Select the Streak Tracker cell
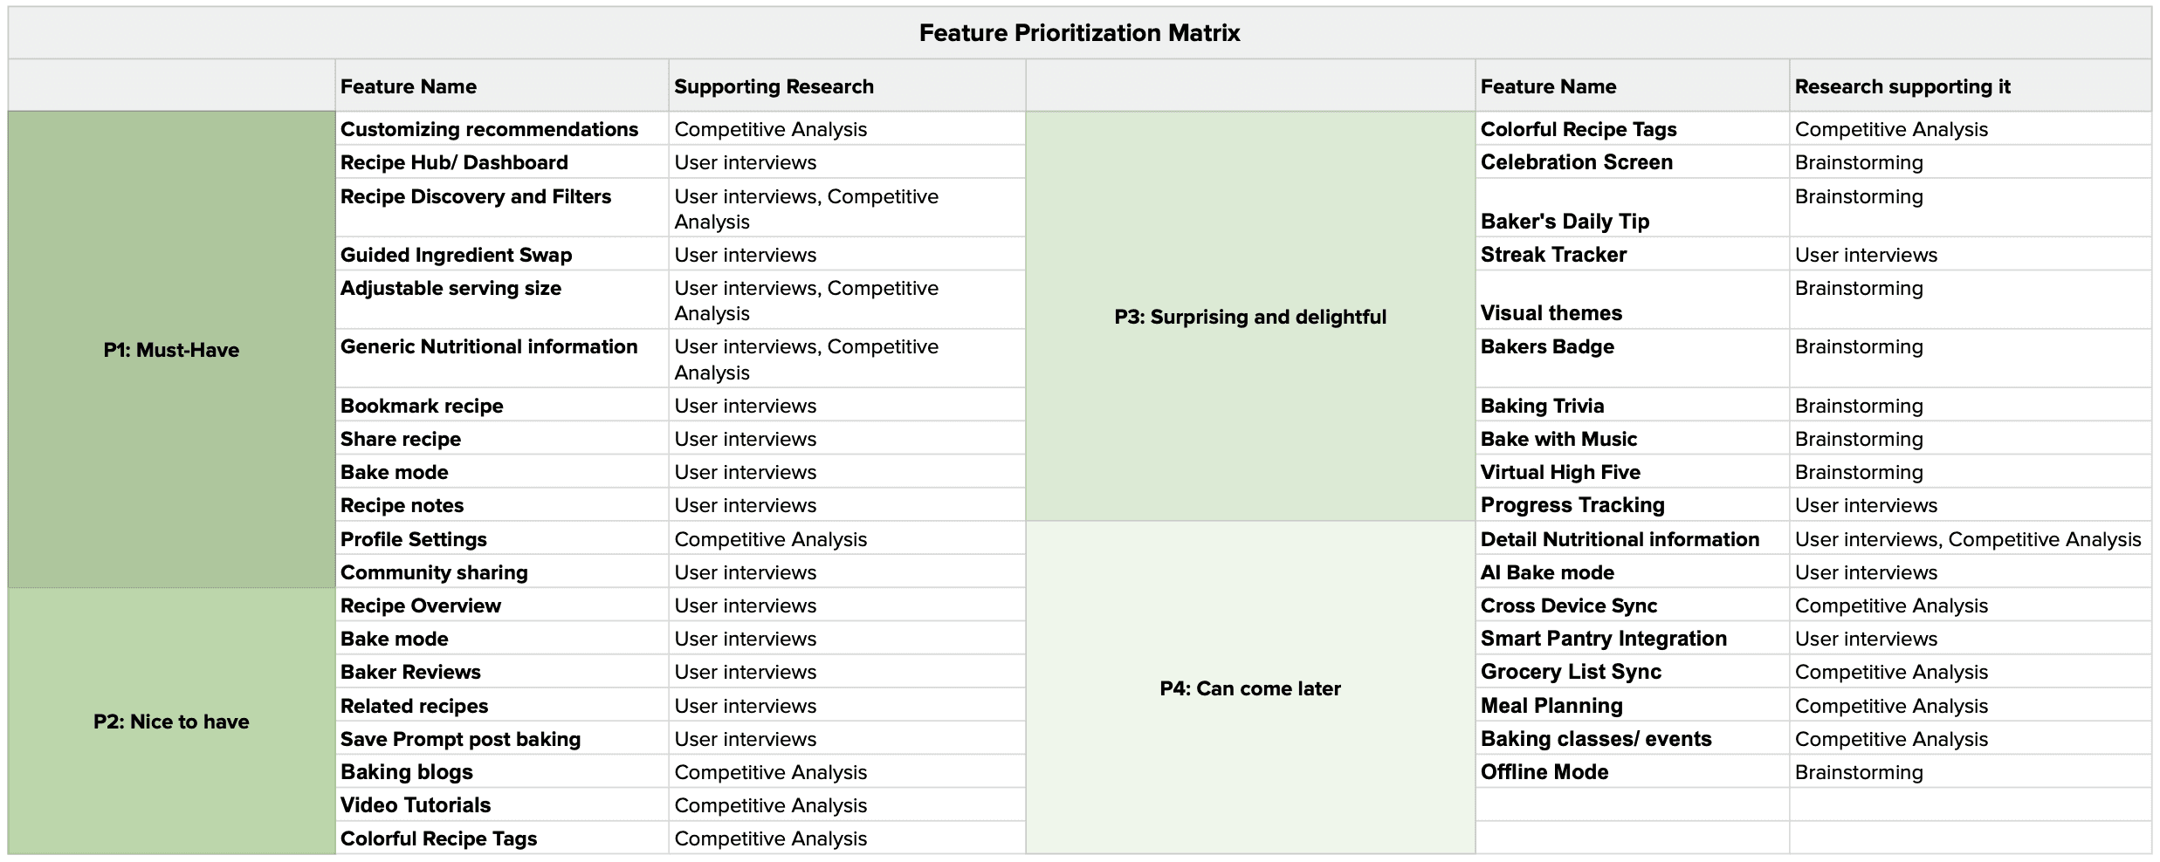2160x862 pixels. (1553, 255)
